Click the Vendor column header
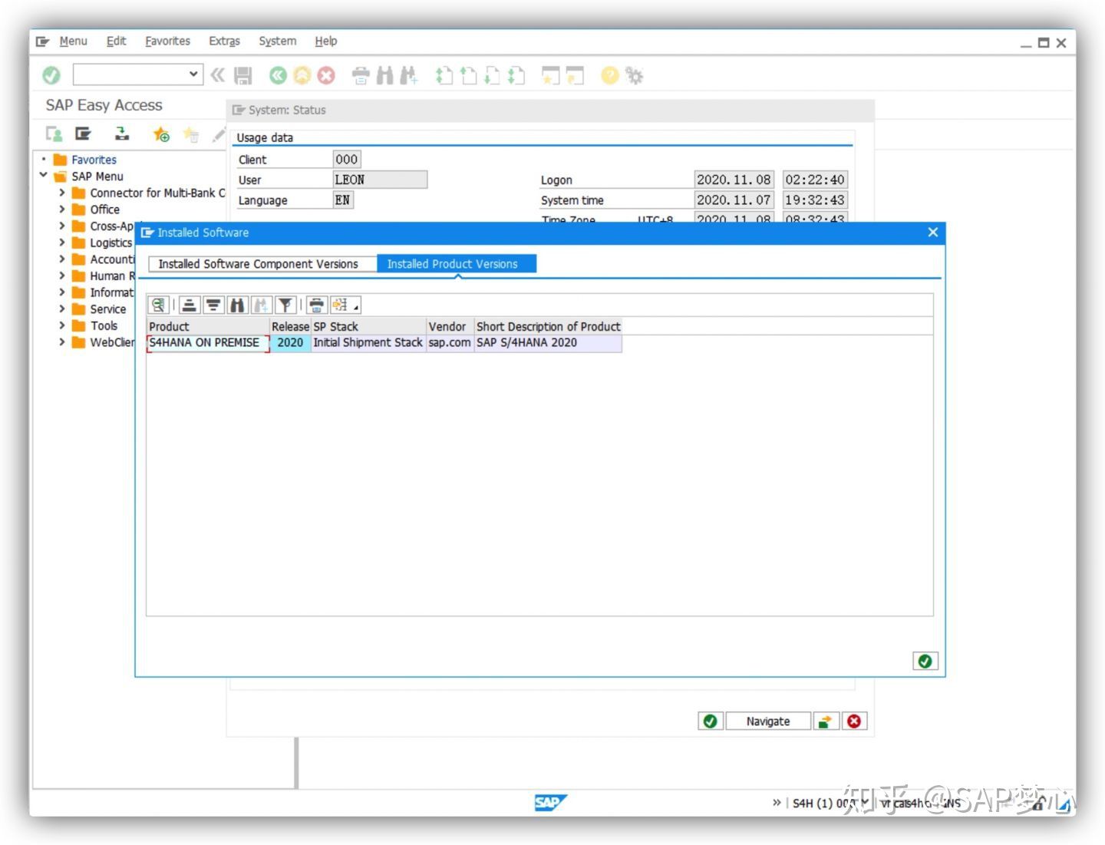1105x845 pixels. [450, 326]
